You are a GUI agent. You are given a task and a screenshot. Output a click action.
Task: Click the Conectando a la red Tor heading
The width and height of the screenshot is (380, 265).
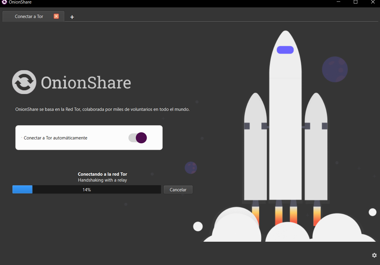pos(102,174)
